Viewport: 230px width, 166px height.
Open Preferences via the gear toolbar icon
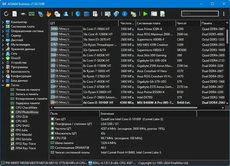[57, 14]
